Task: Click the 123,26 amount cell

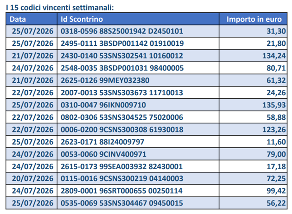Action: tap(253, 129)
